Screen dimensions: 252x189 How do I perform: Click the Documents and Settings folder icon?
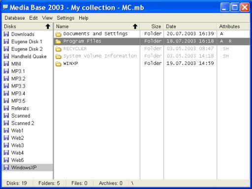(x=58, y=34)
